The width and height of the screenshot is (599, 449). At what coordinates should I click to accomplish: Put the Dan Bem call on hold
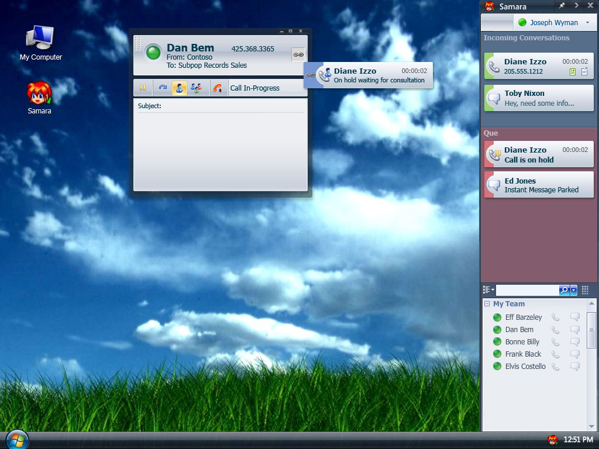[x=143, y=88]
